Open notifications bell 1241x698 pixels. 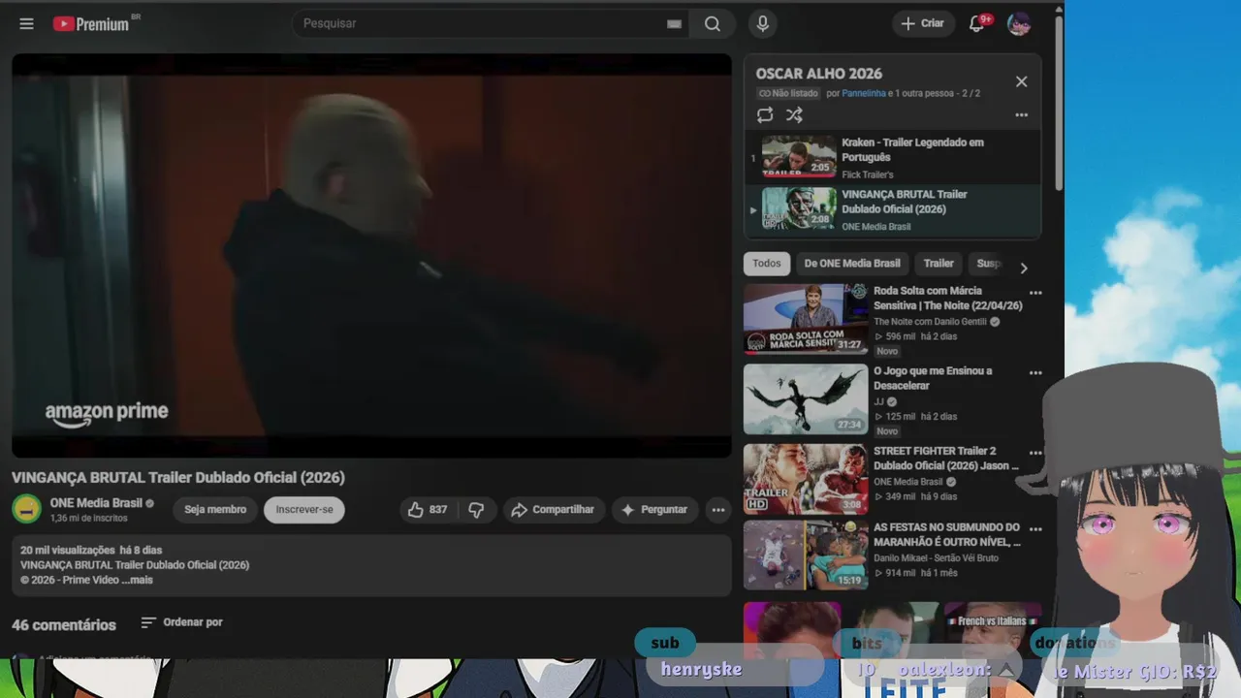[977, 24]
